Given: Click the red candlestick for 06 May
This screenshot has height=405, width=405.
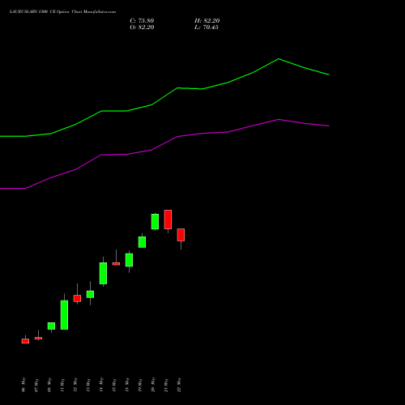Looking at the screenshot, I should click(25, 341).
